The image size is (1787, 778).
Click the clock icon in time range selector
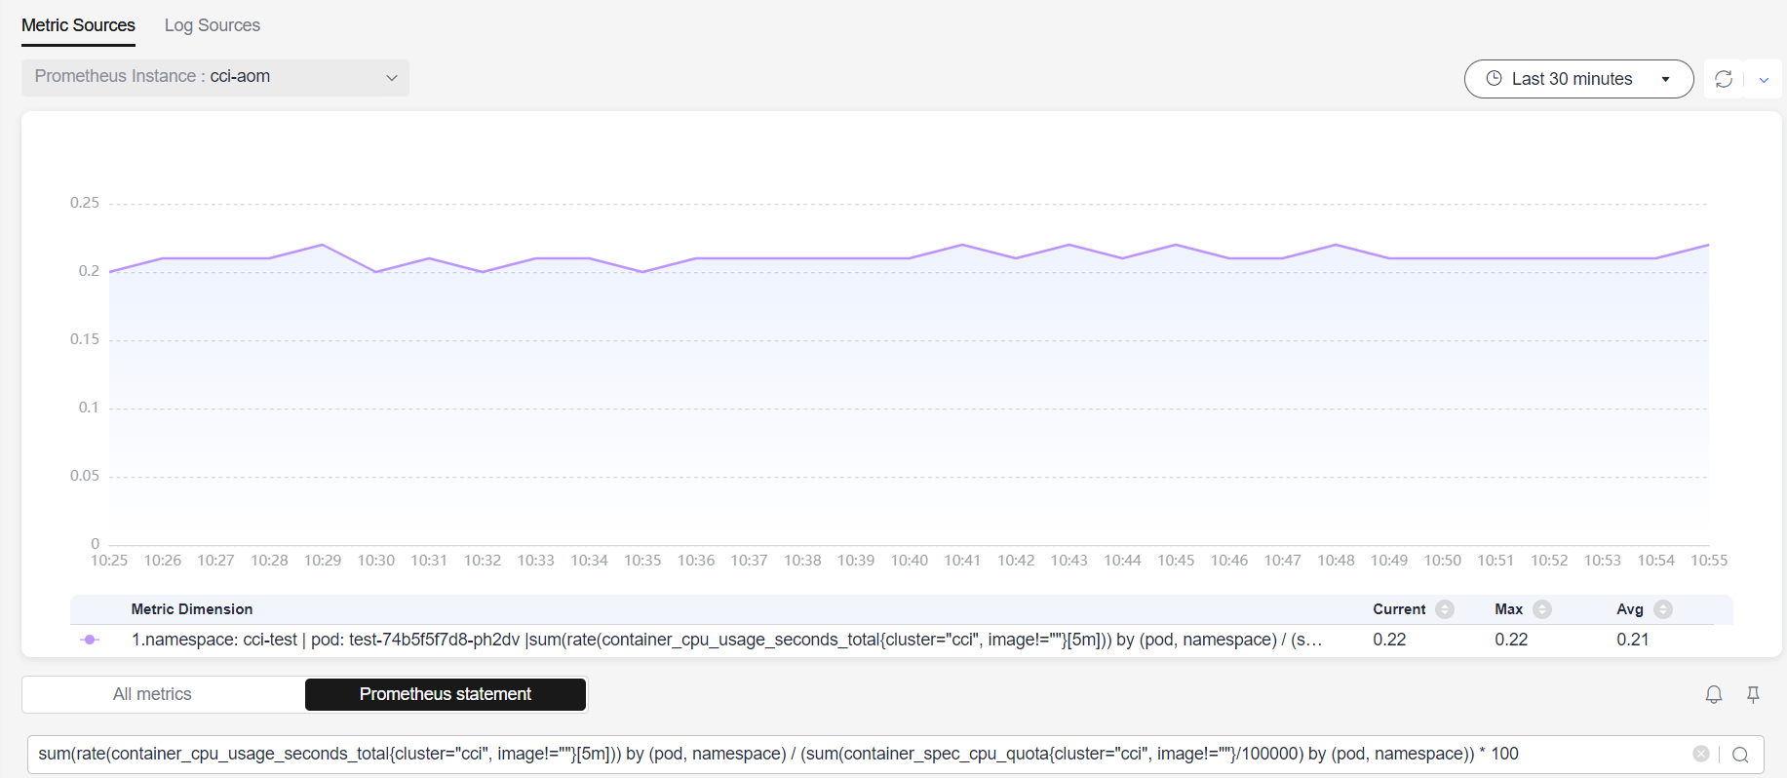click(x=1494, y=79)
